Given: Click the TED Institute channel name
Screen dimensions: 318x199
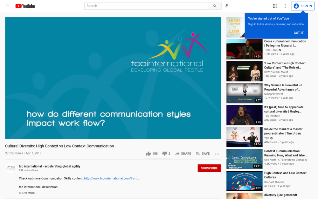Looking at the screenshot, I should (272, 116).
